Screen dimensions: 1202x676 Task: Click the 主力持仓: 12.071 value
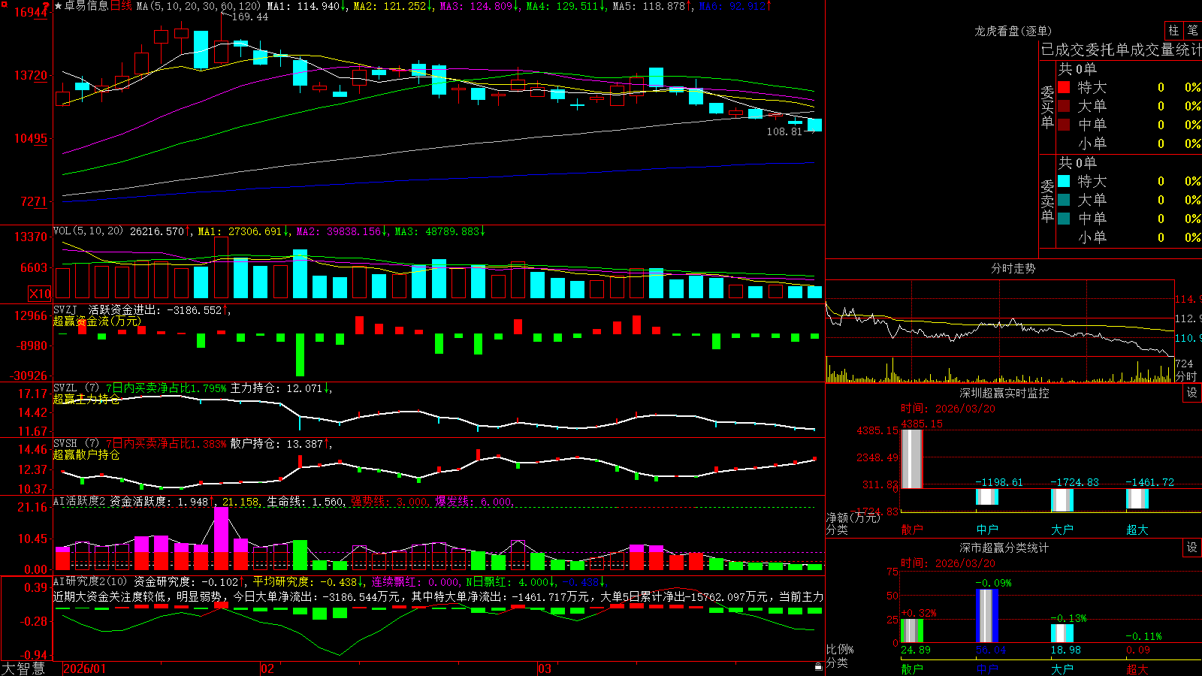point(278,388)
